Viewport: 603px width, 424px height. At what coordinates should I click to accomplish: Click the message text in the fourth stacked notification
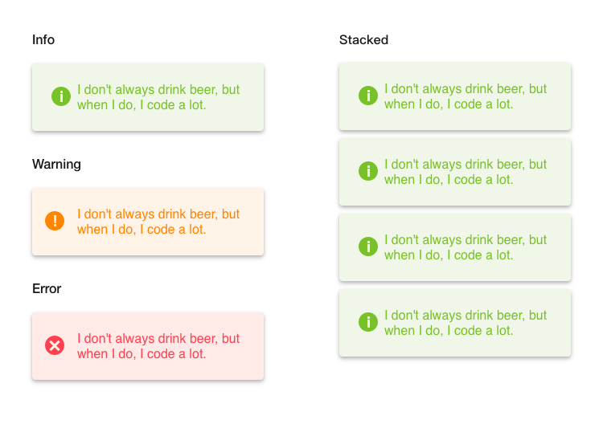click(466, 323)
